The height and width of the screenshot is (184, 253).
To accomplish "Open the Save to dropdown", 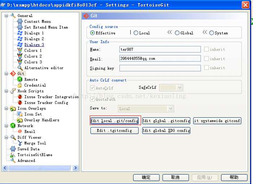I will point(170,109).
